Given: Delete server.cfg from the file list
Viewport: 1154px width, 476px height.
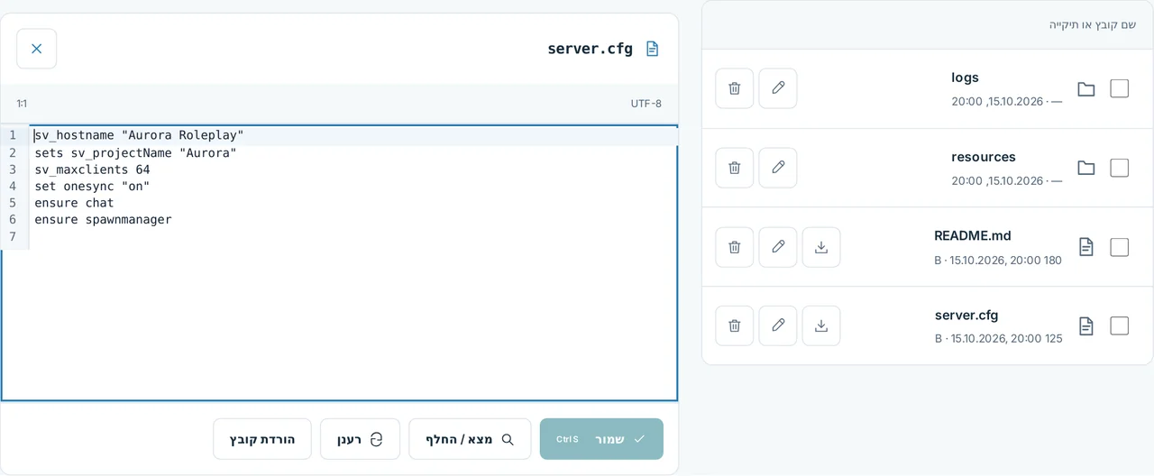Looking at the screenshot, I should click(x=735, y=325).
